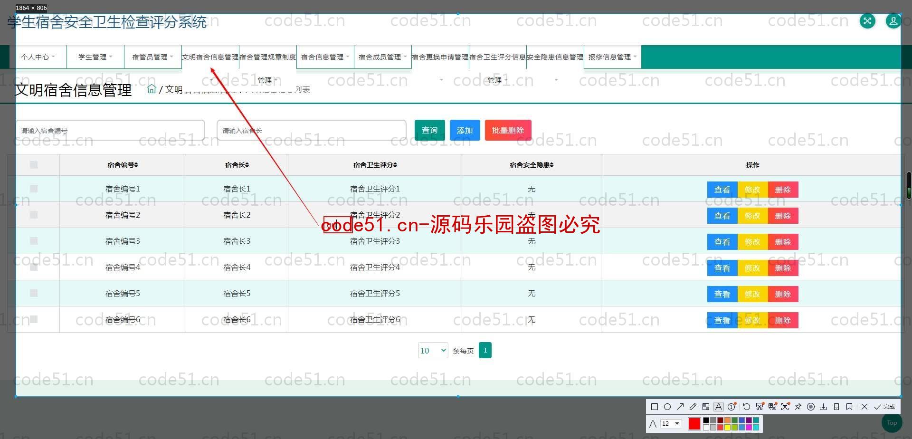Click the 查询 search button
Image resolution: width=912 pixels, height=439 pixels.
(430, 130)
